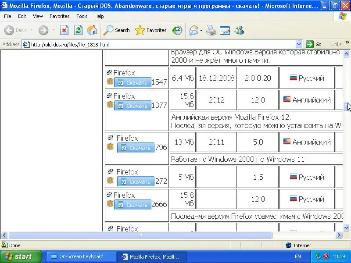Click the horizontal scrollbar right arrow

(339, 235)
